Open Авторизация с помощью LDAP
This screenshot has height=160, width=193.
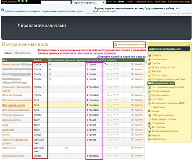[168, 103]
